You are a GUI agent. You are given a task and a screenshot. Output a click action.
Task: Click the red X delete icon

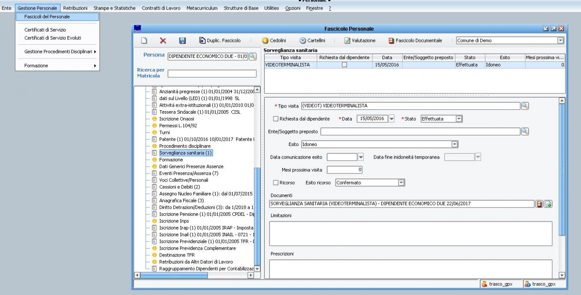tap(163, 41)
